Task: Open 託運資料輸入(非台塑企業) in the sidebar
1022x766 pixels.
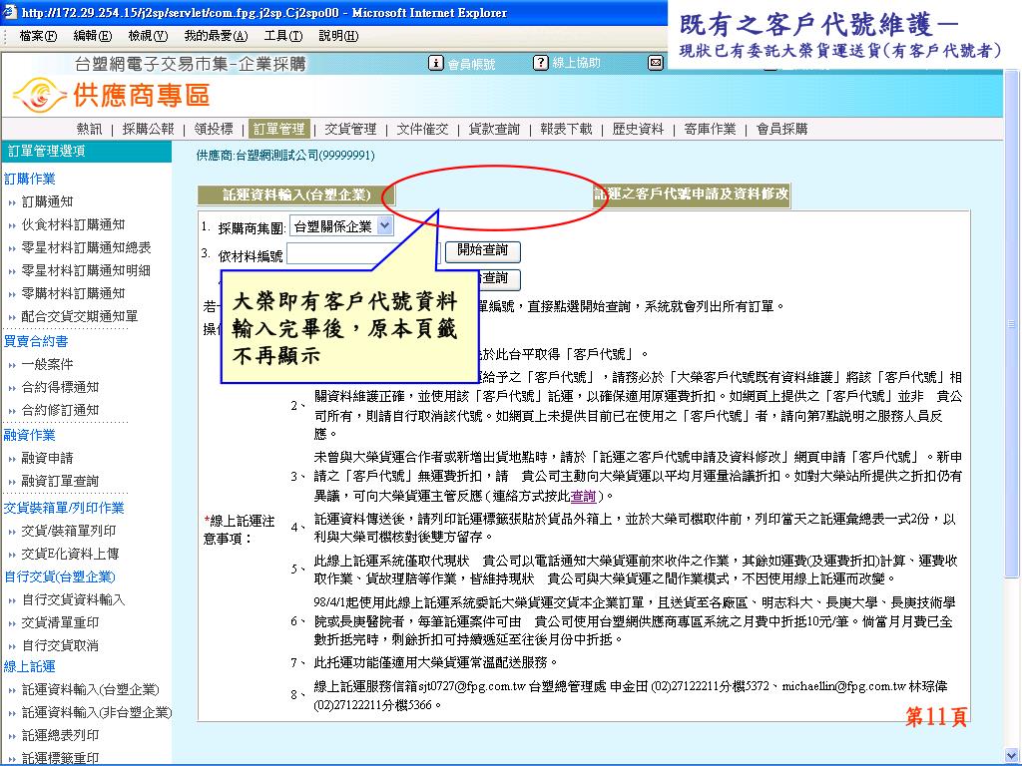Action: click(x=97, y=712)
